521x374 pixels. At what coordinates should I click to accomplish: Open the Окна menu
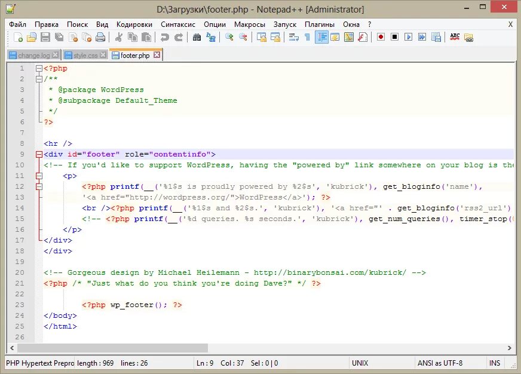tap(351, 24)
